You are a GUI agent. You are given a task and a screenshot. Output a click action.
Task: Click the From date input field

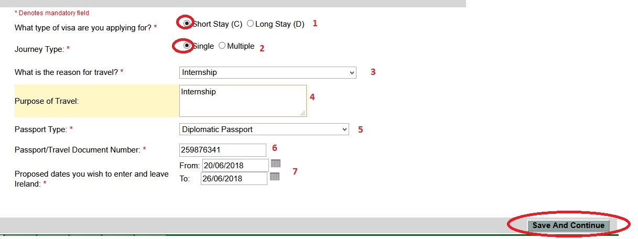click(x=235, y=165)
